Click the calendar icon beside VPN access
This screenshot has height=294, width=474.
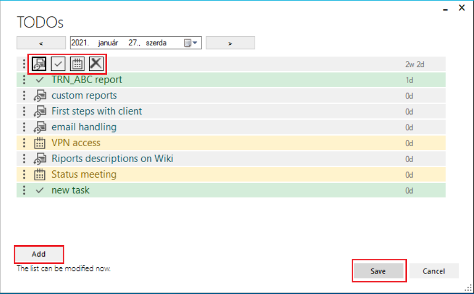[x=40, y=143]
